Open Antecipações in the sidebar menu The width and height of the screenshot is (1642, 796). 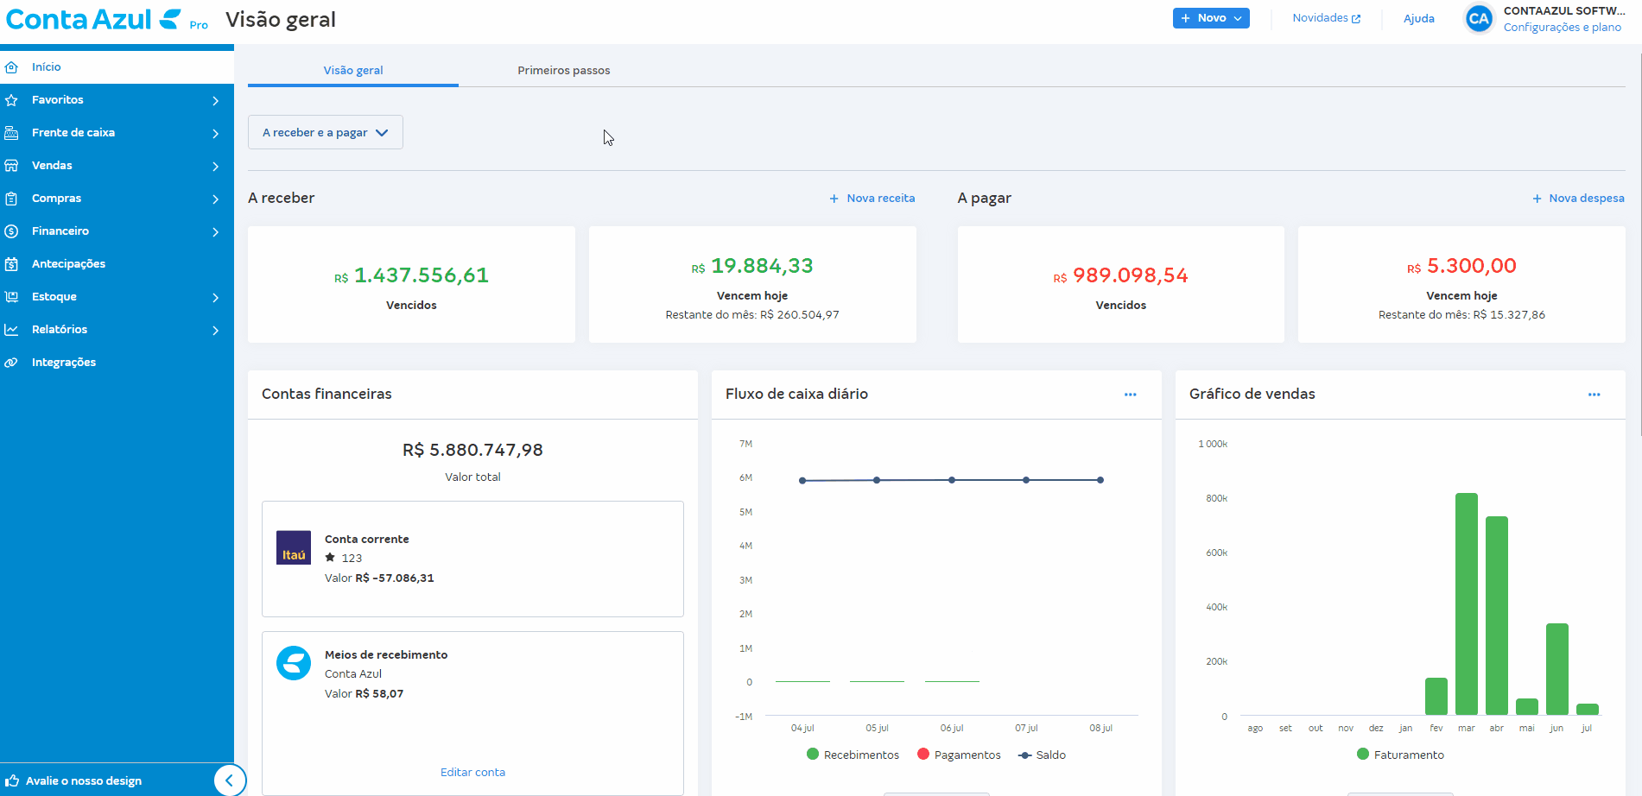pyautogui.click(x=117, y=264)
